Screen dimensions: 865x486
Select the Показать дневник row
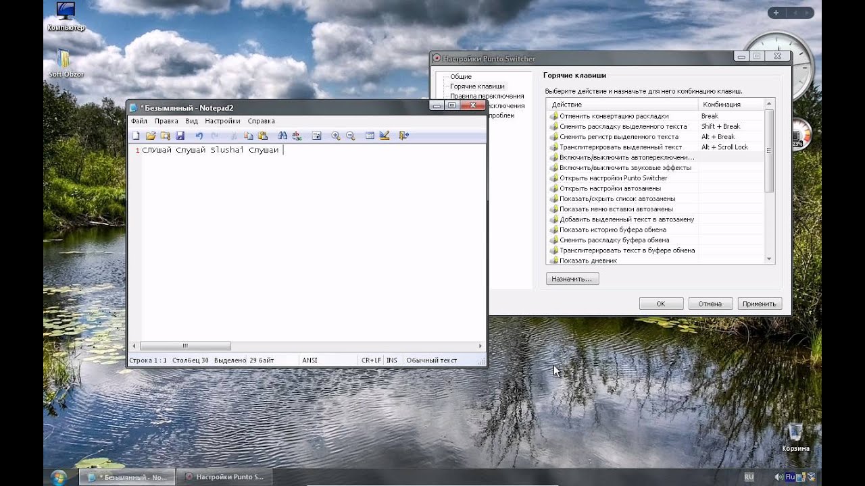[656, 260]
